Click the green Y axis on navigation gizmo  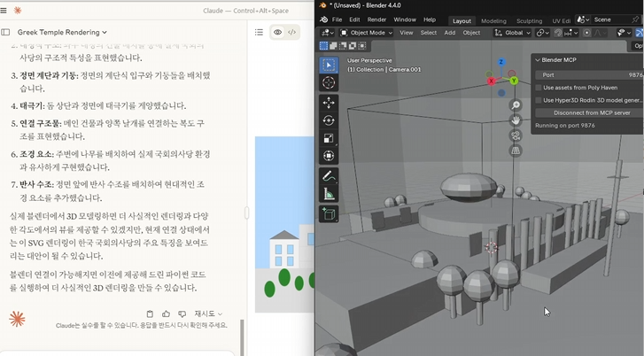(x=514, y=81)
